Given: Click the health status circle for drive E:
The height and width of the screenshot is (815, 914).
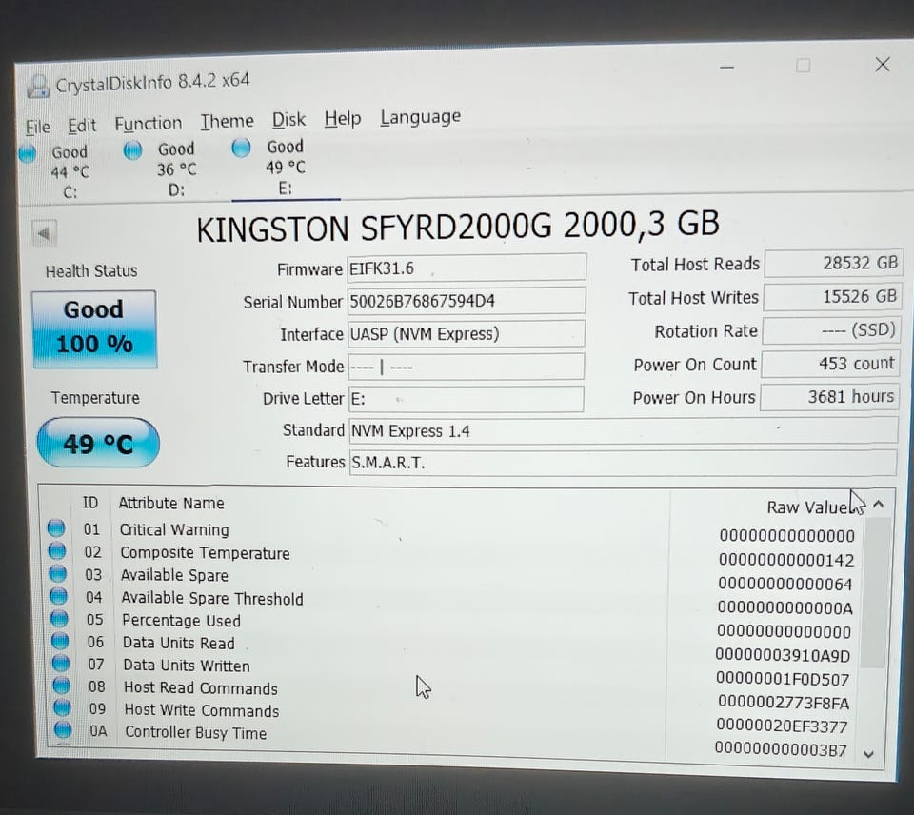Looking at the screenshot, I should coord(241,149).
